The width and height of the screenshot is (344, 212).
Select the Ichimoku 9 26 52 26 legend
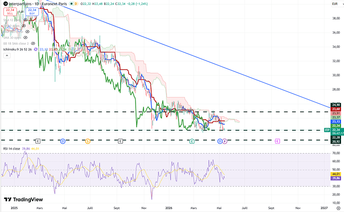pyautogui.click(x=17, y=49)
